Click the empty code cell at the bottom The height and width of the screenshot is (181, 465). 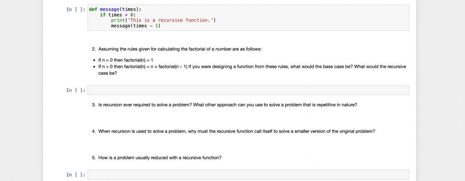point(248,175)
